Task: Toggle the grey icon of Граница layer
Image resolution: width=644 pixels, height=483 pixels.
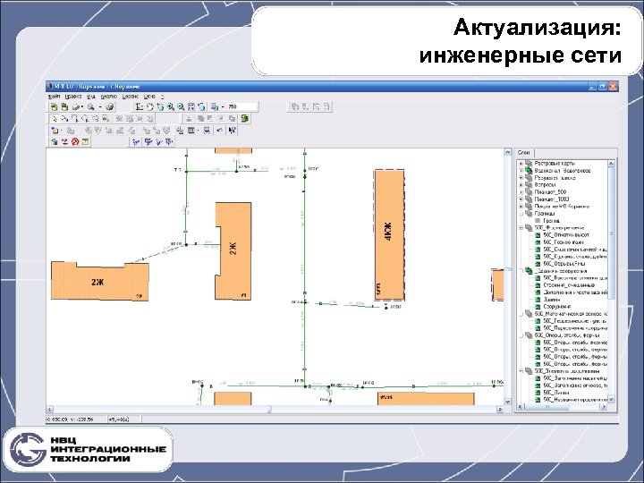Action: point(538,221)
